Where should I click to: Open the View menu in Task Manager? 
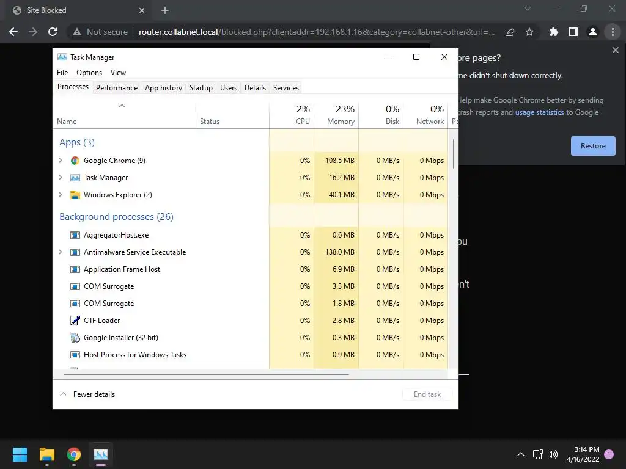[x=118, y=73]
